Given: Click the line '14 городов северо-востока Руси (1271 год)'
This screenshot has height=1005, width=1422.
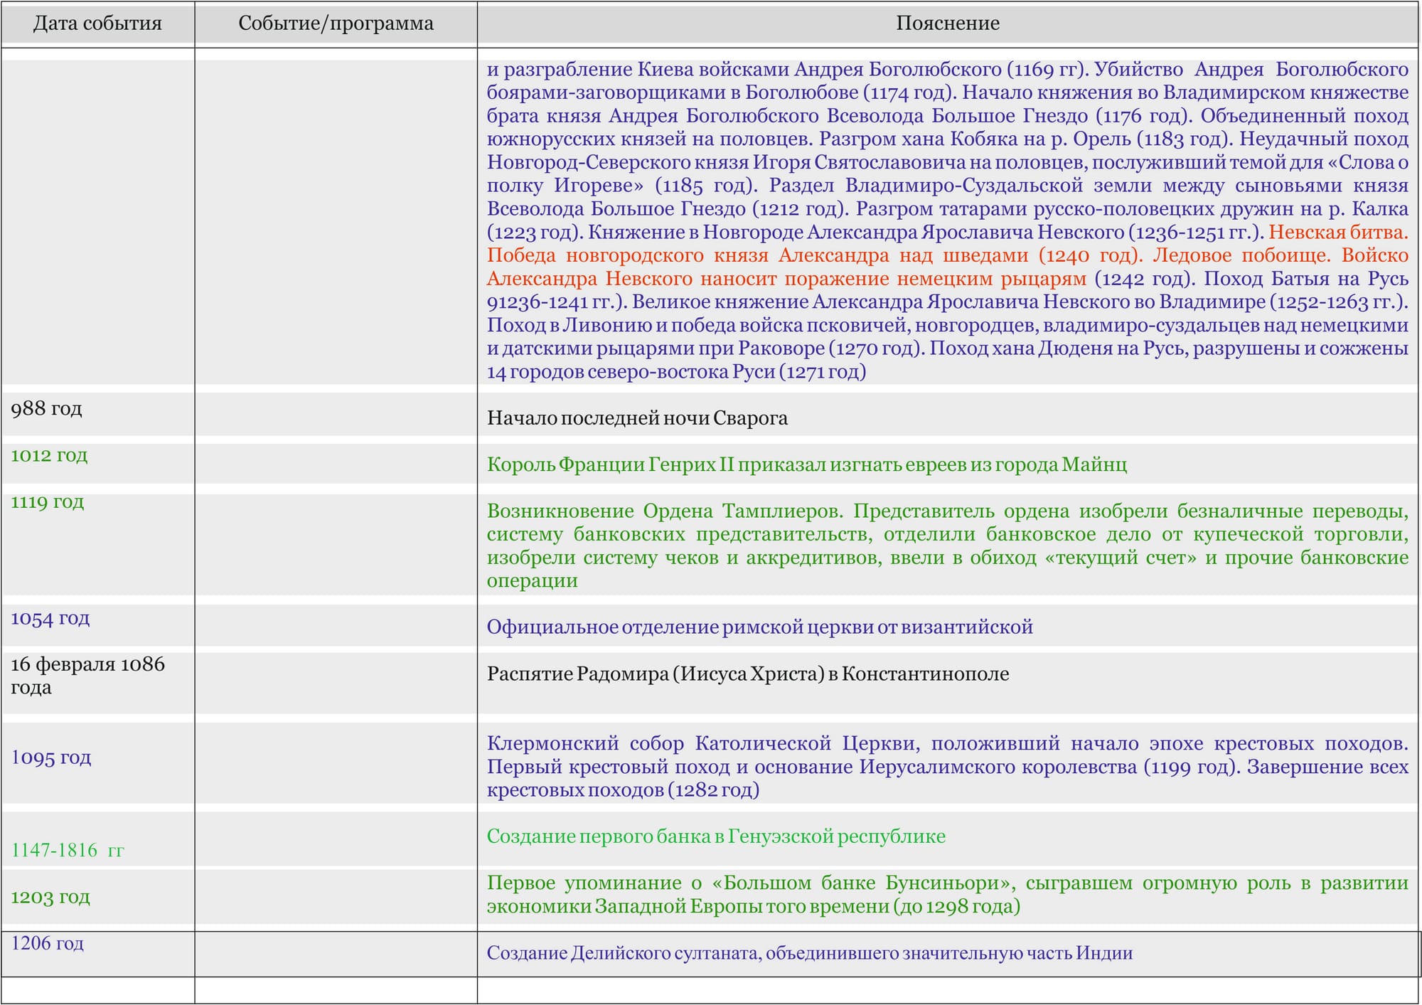Looking at the screenshot, I should [x=676, y=372].
